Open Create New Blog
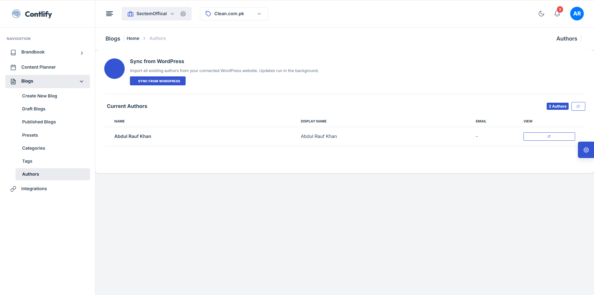 click(x=40, y=96)
